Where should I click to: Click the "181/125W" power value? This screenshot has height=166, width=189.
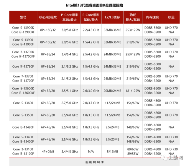pos(133,91)
